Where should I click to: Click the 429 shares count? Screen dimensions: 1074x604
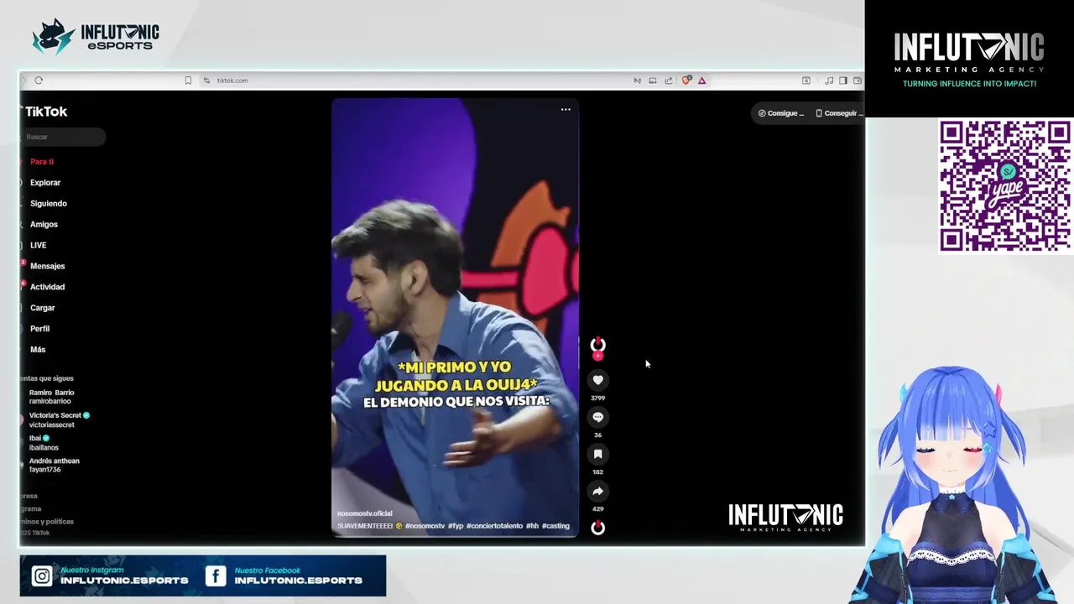coord(597,508)
